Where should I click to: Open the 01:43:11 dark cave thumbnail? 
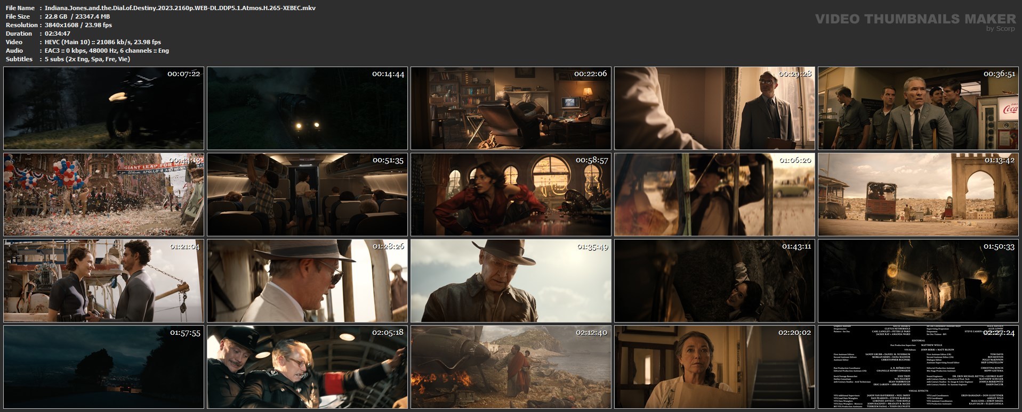click(x=714, y=281)
